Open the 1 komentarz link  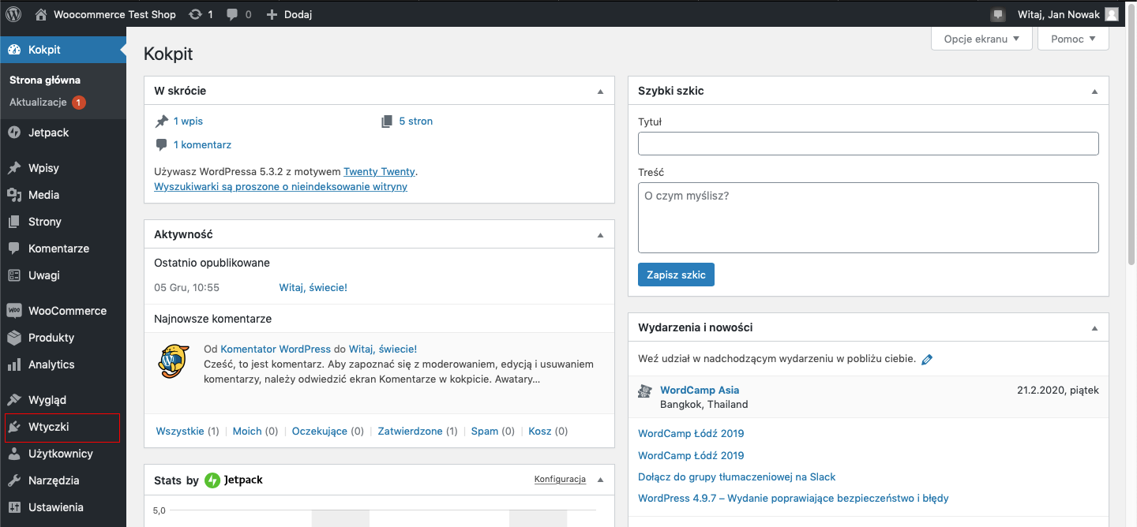coord(202,144)
